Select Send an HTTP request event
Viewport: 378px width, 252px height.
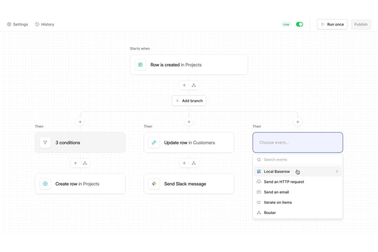(298, 182)
